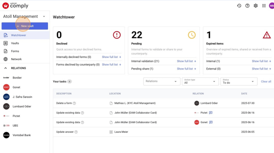Open the help question mark icon
Image resolution: width=274 pixels, height=153 pixels.
tap(247, 6)
